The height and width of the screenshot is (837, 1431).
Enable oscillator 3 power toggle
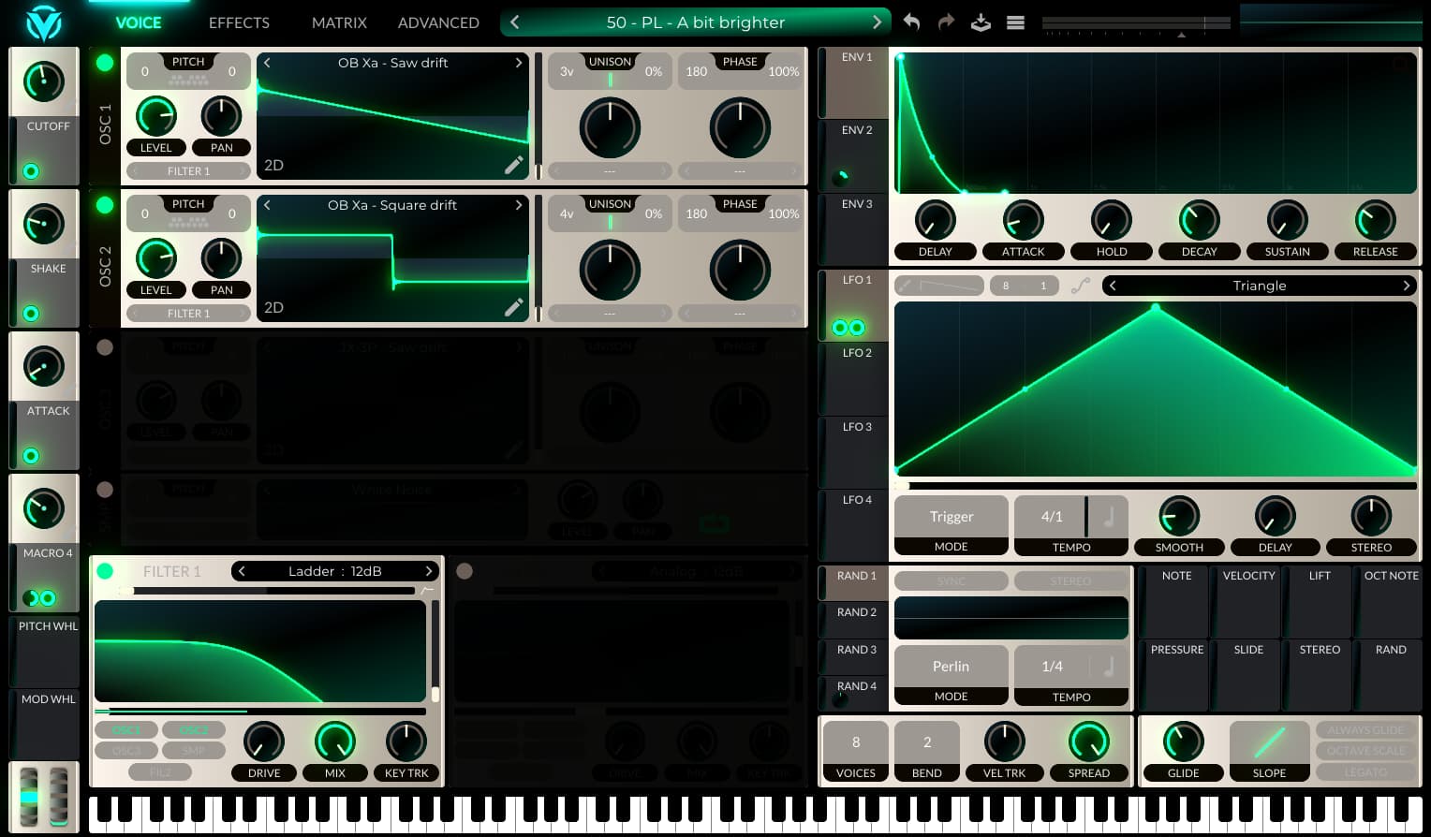[105, 347]
